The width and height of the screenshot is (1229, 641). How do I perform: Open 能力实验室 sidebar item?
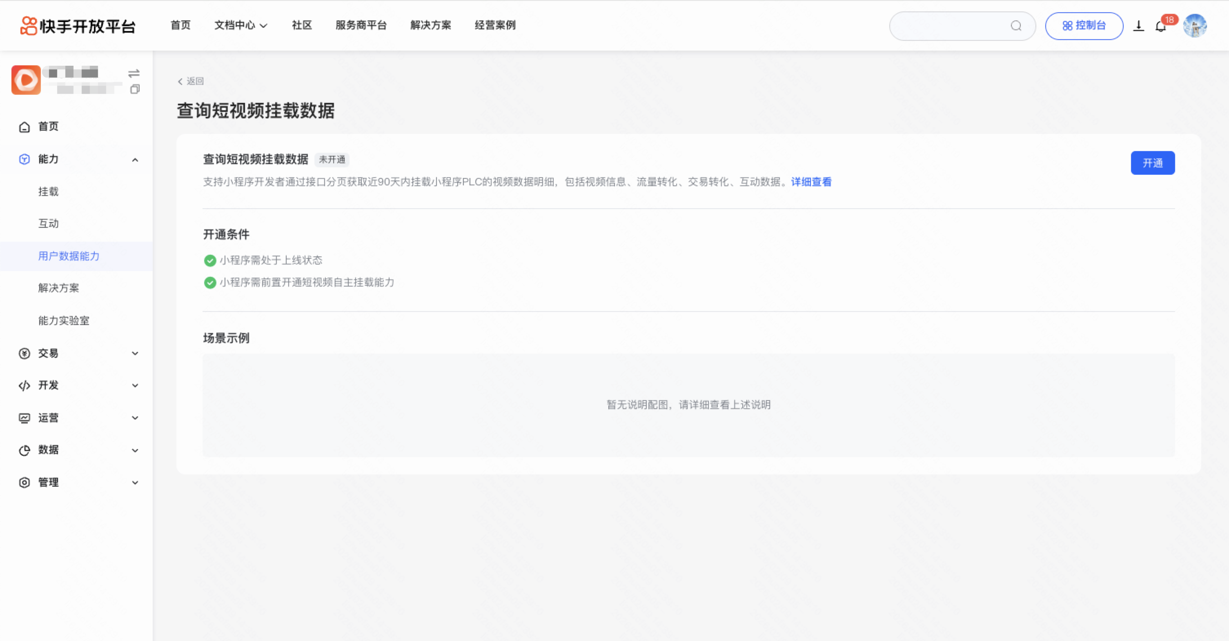click(x=64, y=320)
